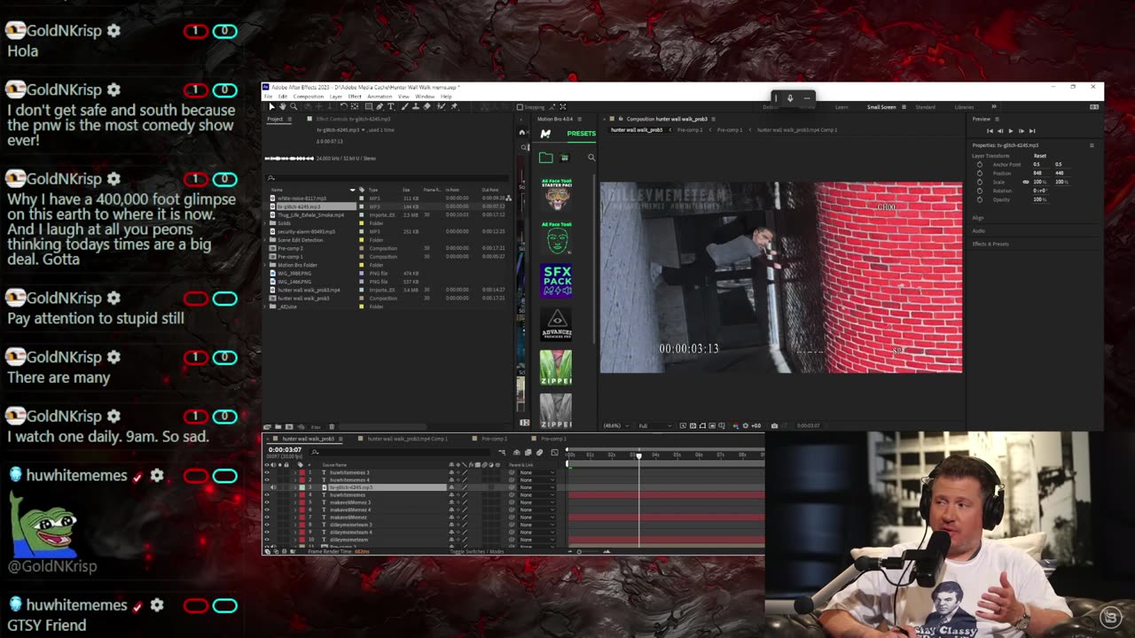Open Parent dropdown for huwhitememes 3
1135x638 pixels.
(x=536, y=472)
